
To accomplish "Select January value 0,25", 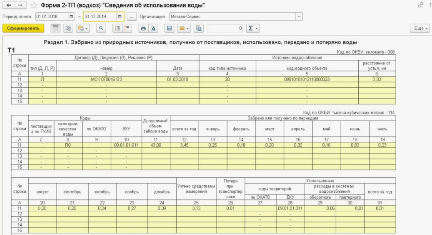I will coord(213,145).
